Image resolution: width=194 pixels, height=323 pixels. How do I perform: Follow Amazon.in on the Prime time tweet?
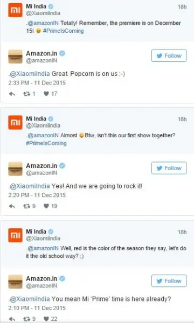[x=169, y=281]
